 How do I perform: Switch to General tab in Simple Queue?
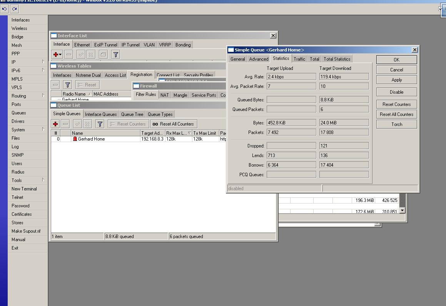237,59
